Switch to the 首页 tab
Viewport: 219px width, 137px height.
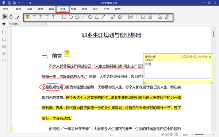(18, 9)
